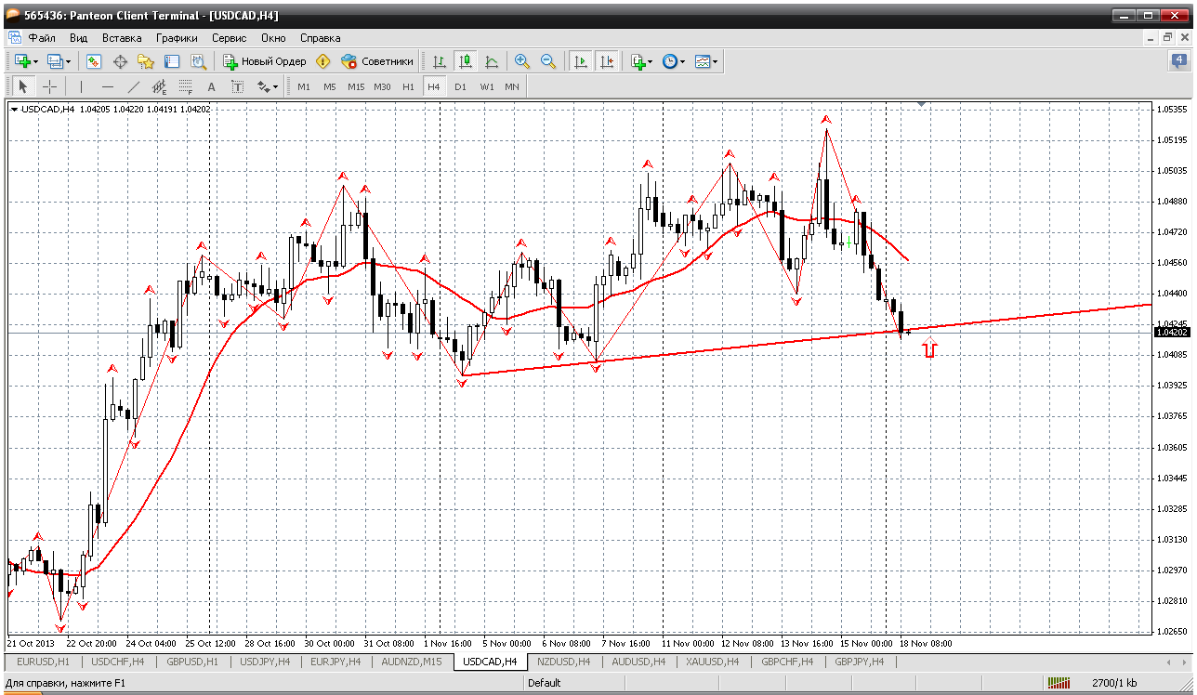Switch to the USDCHF,H4 chart tab

click(119, 662)
